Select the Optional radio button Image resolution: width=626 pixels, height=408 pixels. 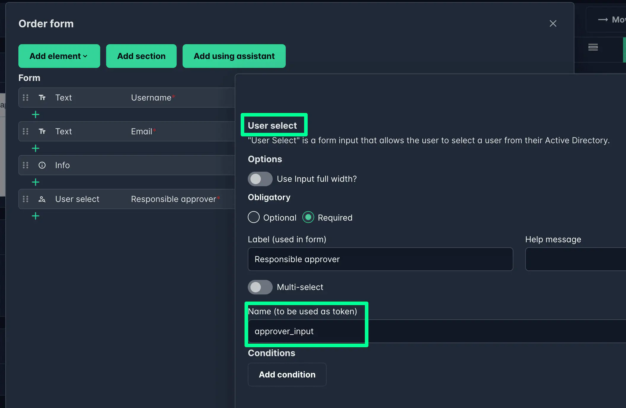tap(253, 217)
